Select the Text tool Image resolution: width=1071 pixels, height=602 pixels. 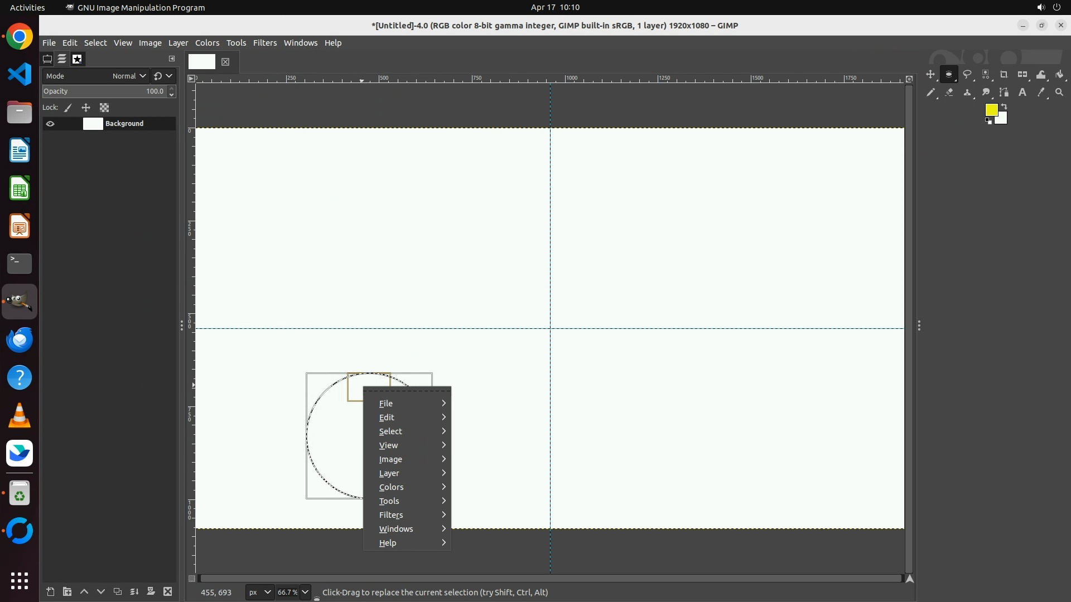tap(1022, 93)
